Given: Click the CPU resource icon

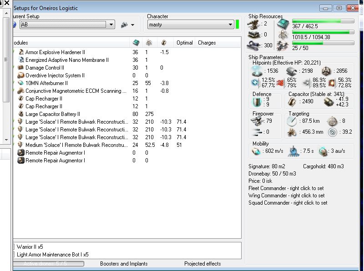Looking at the screenshot, I should [283, 24].
